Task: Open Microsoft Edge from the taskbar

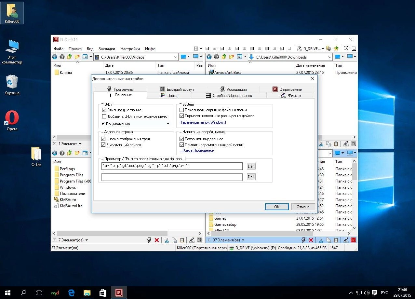Action: coord(71,293)
